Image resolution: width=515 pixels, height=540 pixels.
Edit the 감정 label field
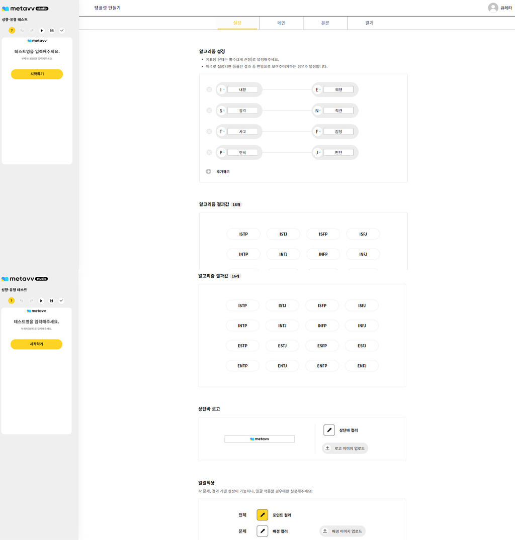tap(338, 132)
